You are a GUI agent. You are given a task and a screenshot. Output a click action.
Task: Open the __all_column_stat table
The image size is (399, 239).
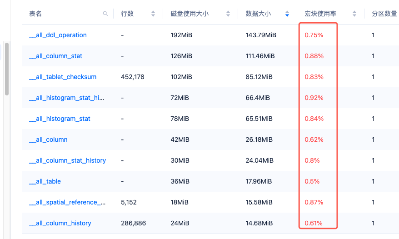click(55, 56)
